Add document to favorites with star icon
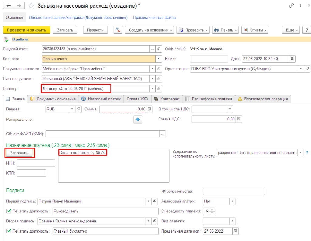 (31, 6)
